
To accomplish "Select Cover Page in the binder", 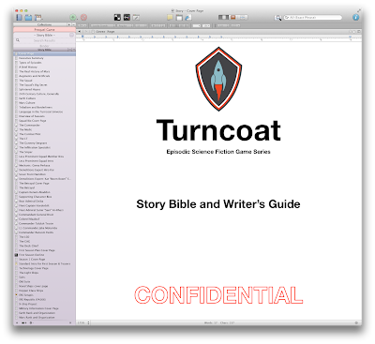I will (44, 53).
